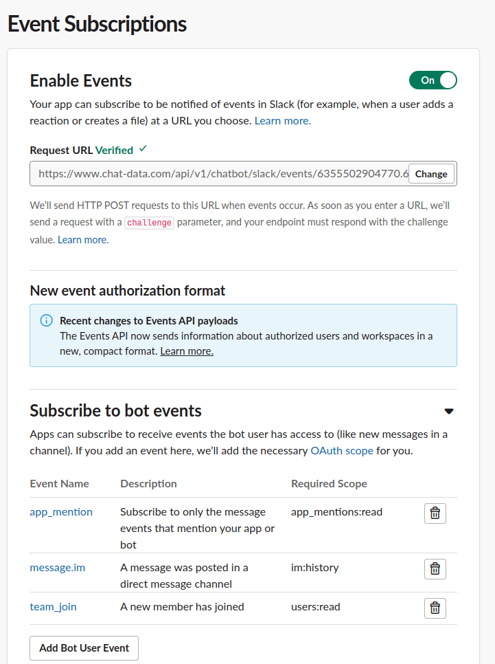
Task: Click Add Bot User Event
Action: tap(84, 648)
